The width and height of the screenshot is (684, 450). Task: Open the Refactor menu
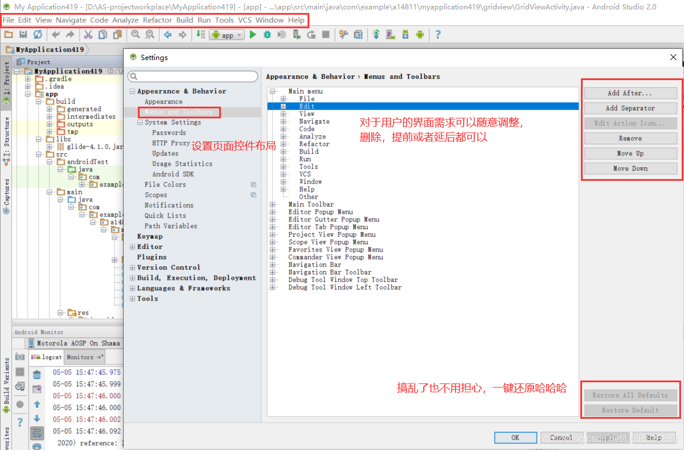point(157,20)
